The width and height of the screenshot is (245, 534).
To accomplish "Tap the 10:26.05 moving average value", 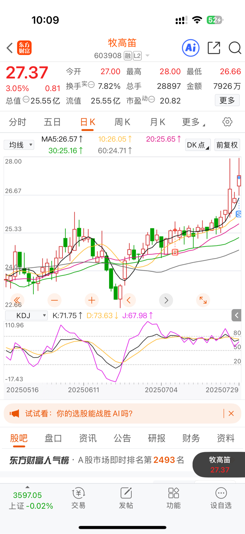I will (x=115, y=139).
